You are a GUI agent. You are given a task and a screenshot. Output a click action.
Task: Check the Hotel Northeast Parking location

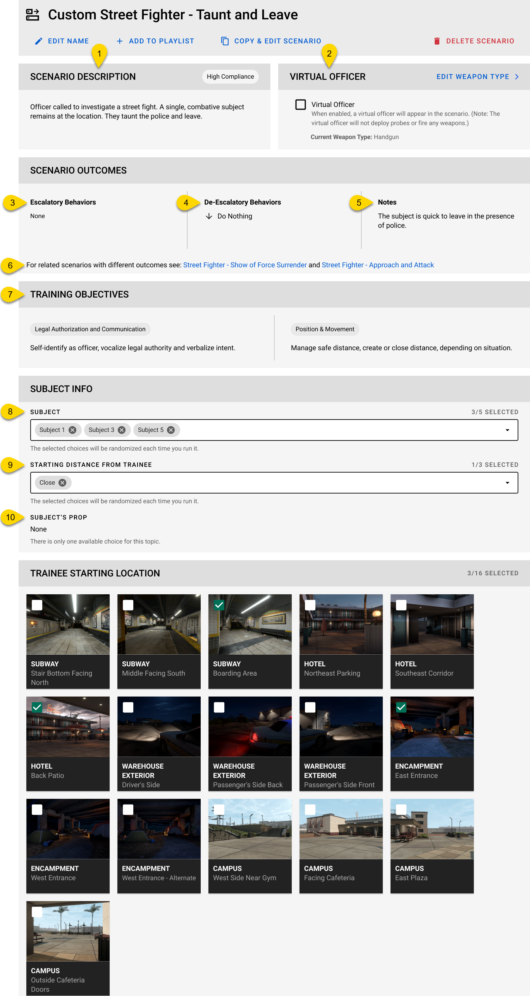coord(310,605)
